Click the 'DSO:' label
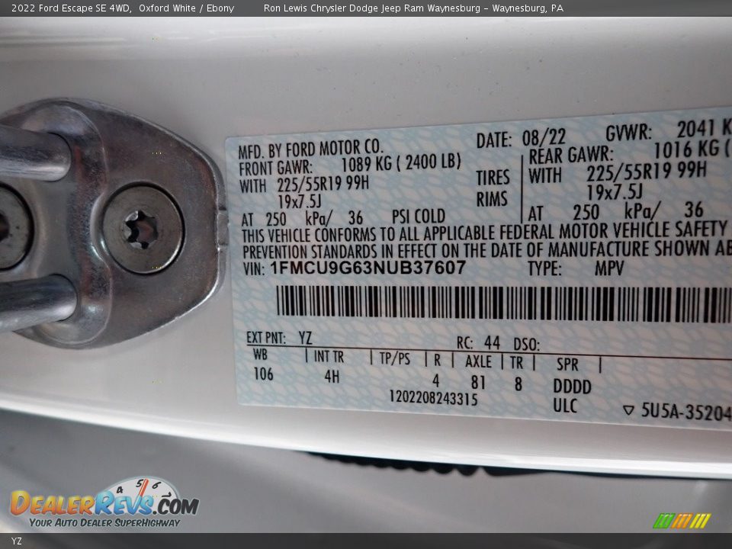This screenshot has height=549, width=732. tap(527, 345)
